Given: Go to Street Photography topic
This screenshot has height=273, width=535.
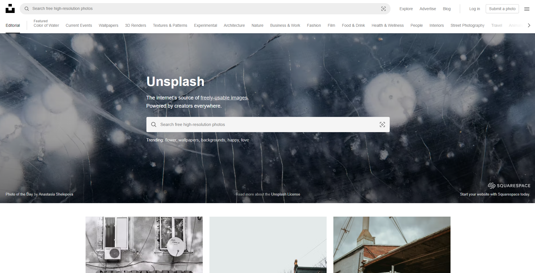Looking at the screenshot, I should [x=467, y=25].
